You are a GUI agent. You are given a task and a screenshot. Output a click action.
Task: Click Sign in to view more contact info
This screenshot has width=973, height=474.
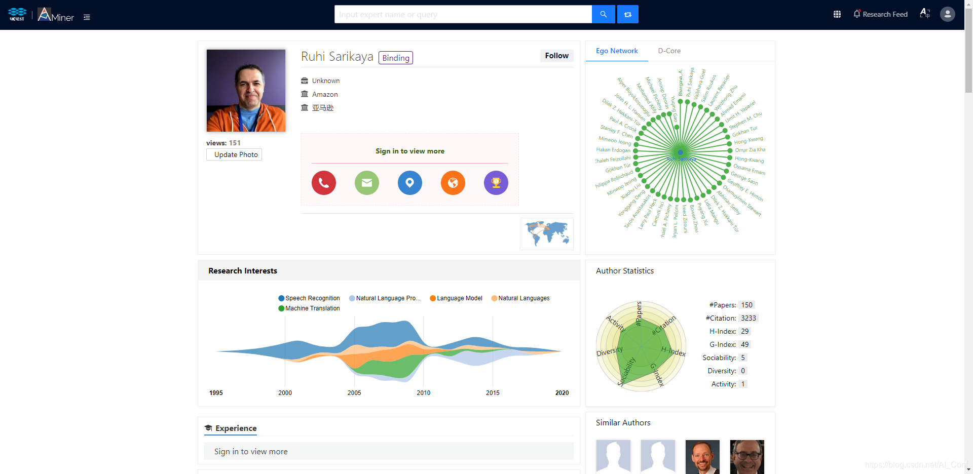coord(410,151)
